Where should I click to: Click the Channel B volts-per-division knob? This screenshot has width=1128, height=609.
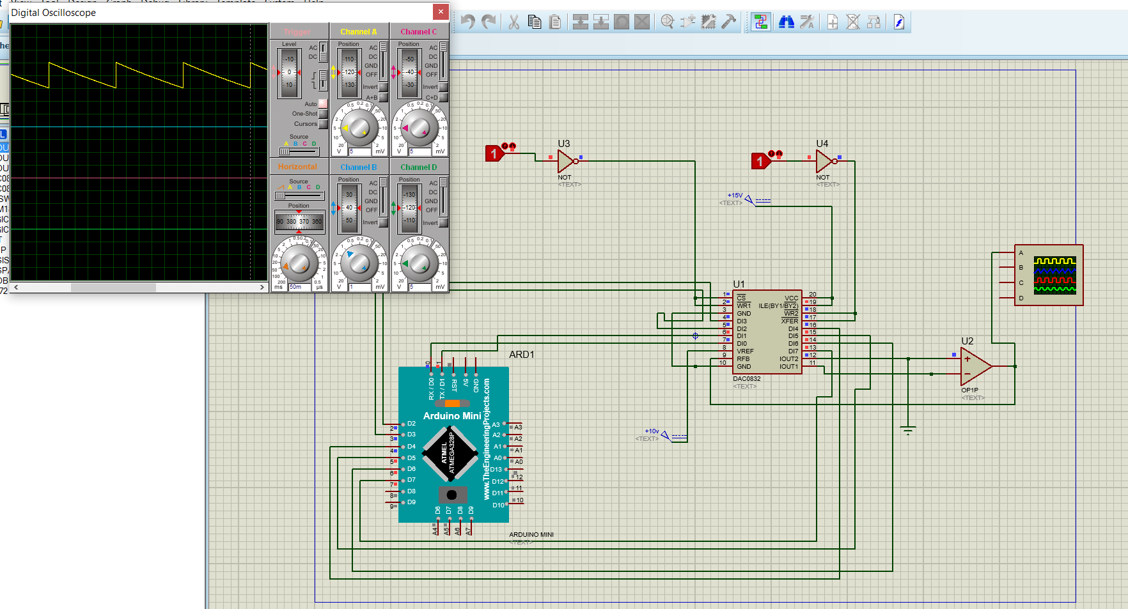[x=359, y=263]
